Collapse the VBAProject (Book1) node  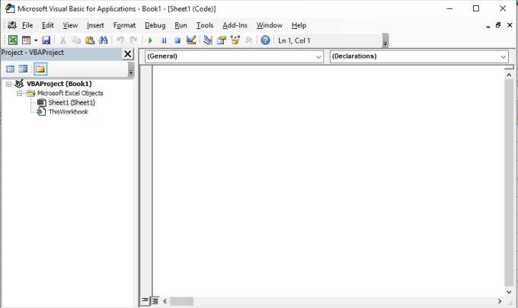[x=8, y=84]
